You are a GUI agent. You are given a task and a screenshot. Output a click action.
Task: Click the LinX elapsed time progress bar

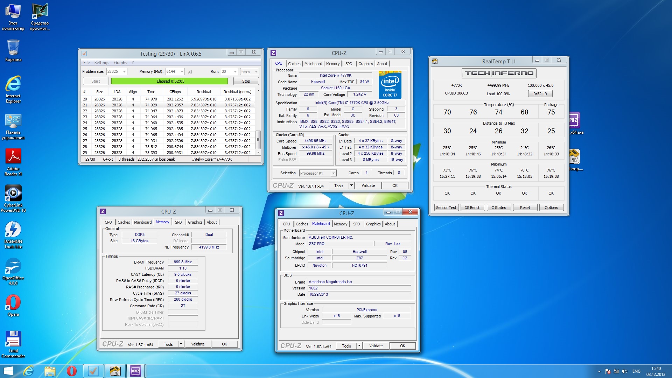point(170,81)
